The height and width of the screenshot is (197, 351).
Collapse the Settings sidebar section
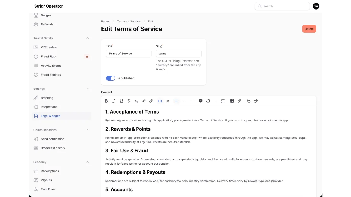pos(87,89)
